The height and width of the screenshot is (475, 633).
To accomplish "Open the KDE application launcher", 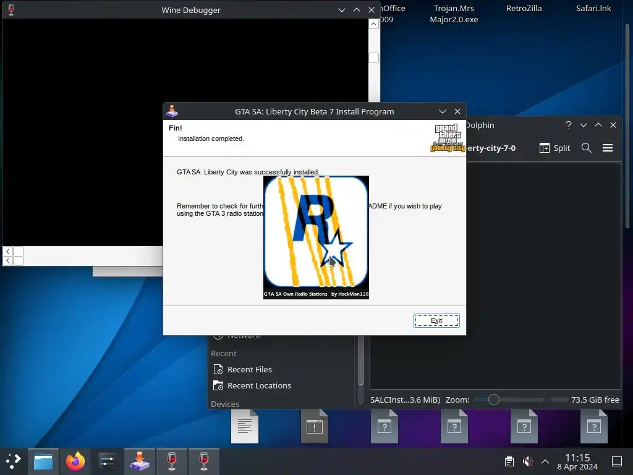I will pos(14,461).
